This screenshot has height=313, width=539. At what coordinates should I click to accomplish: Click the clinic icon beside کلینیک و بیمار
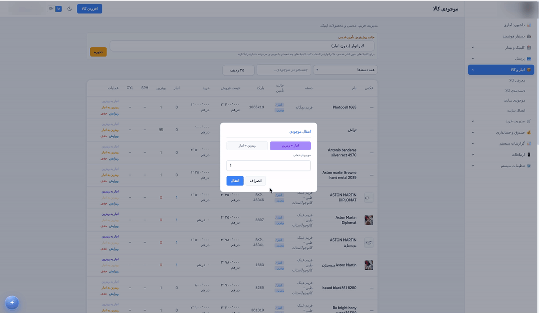tap(529, 47)
